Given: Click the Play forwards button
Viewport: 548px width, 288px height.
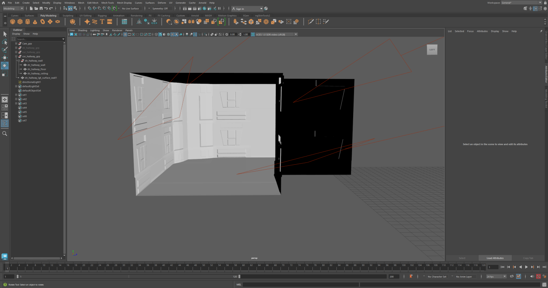Looking at the screenshot, I should (x=526, y=267).
